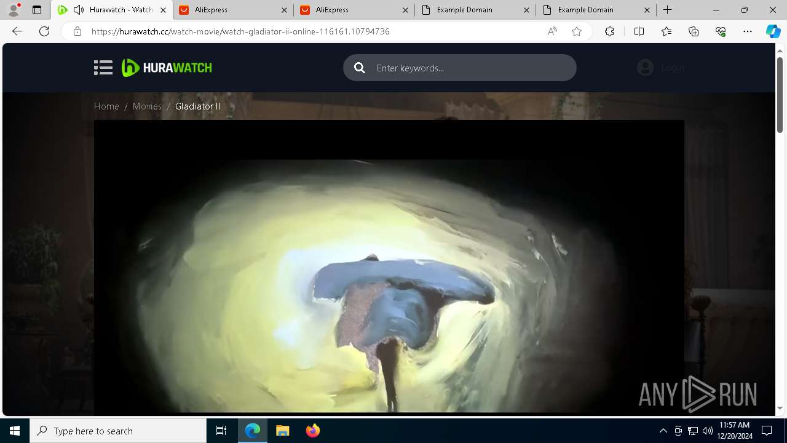
Task: Click the page vertical scrollbar thumb
Action: (780, 94)
